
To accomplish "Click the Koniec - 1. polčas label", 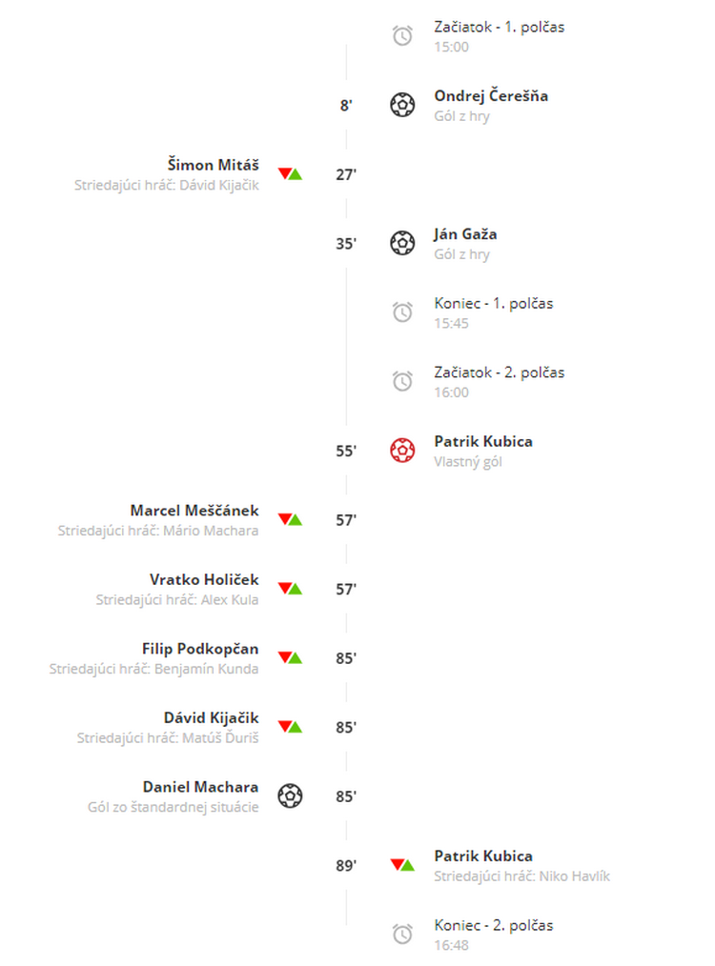I will click(x=494, y=303).
